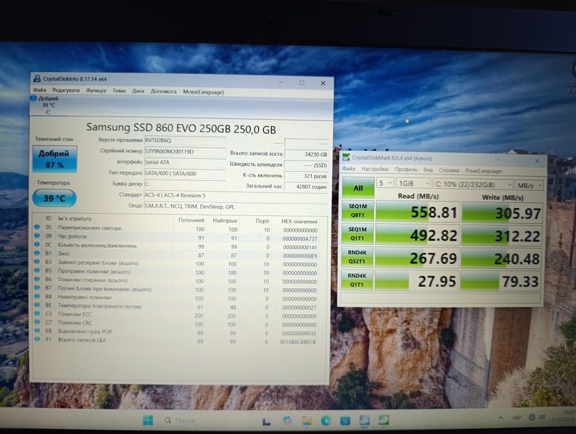Image resolution: width=576 pixels, height=434 pixels.
Task: Run the RND4K Q32T1 test
Action: click(x=357, y=256)
